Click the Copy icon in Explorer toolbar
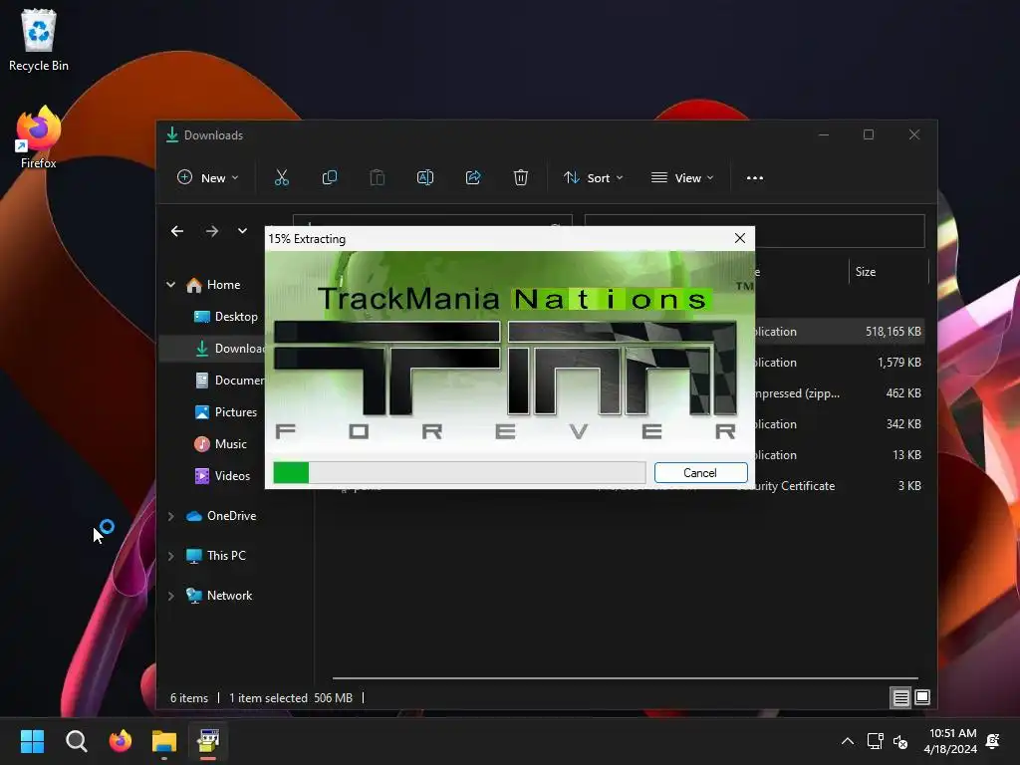 (330, 177)
